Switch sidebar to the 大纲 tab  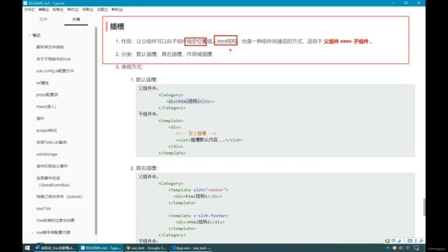(76, 19)
